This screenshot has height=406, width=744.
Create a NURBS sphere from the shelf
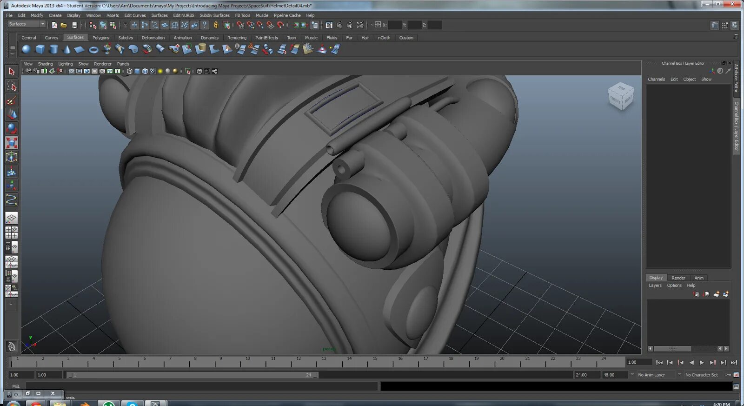(26, 49)
